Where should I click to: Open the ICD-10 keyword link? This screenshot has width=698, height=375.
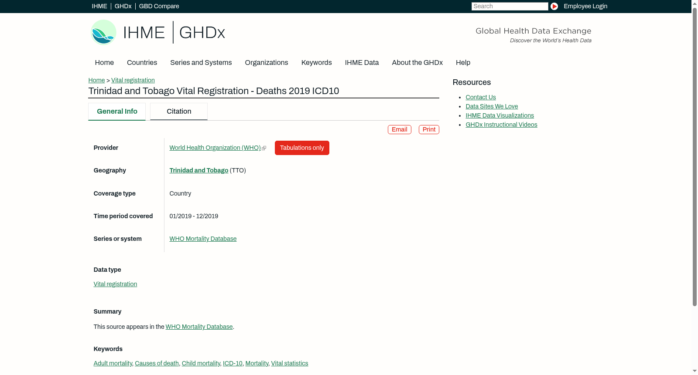(233, 364)
